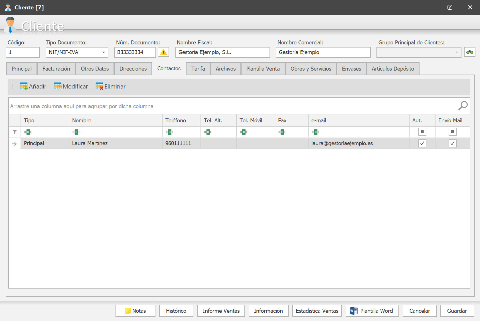
Task: Click the Tel. Móvil filter ABC icon
Action: point(244,132)
